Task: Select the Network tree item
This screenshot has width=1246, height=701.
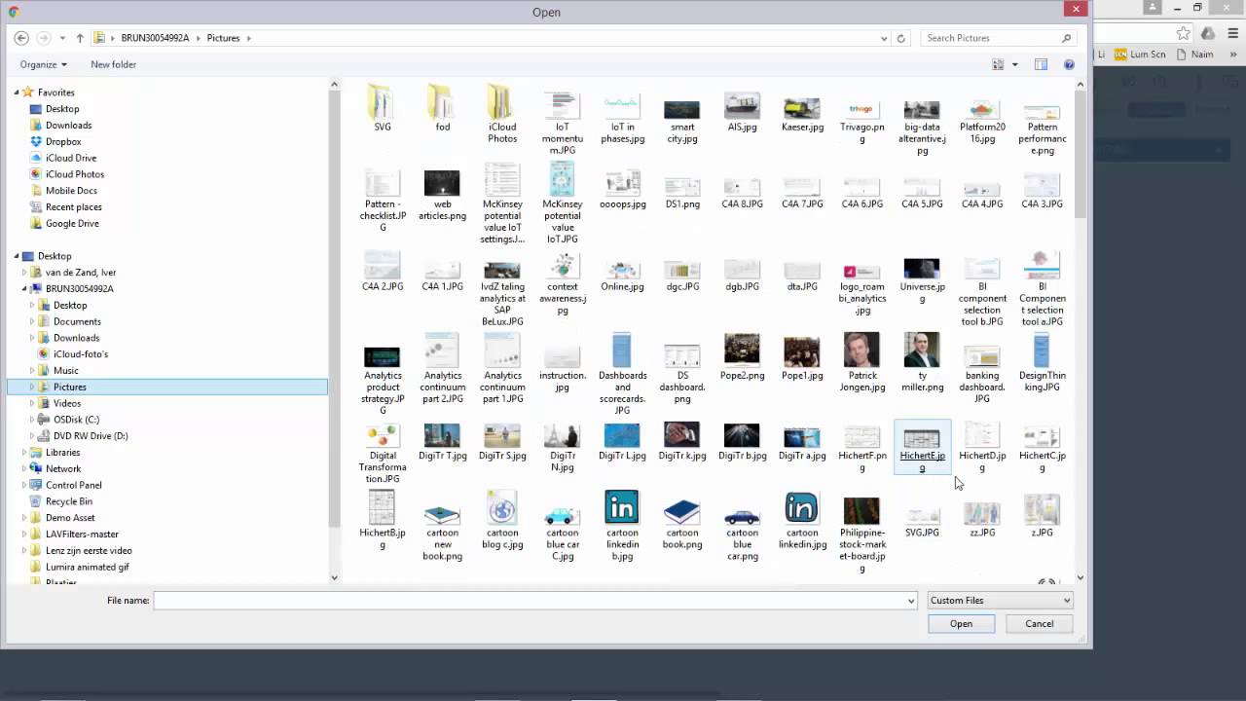Action: coord(63,468)
